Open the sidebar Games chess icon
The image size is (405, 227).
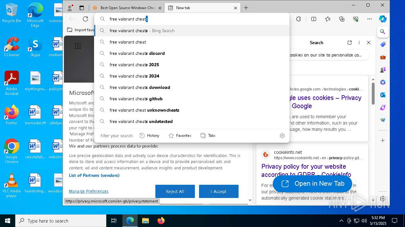[383, 70]
